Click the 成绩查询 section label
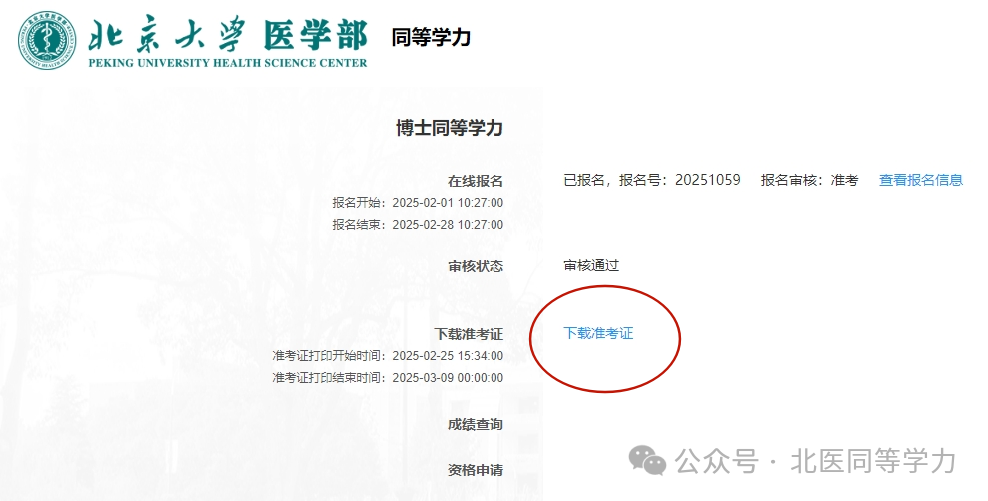Image resolution: width=988 pixels, height=501 pixels. pyautogui.click(x=476, y=425)
